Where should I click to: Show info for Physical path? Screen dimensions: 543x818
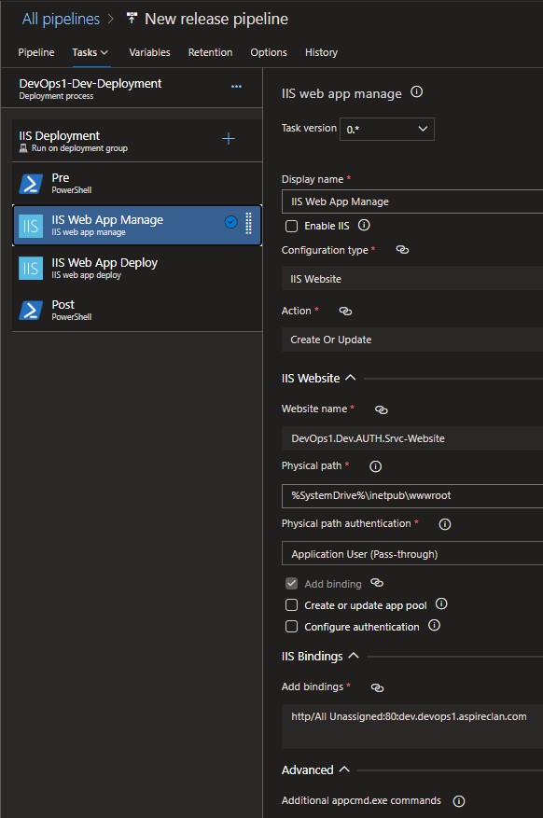pos(376,466)
